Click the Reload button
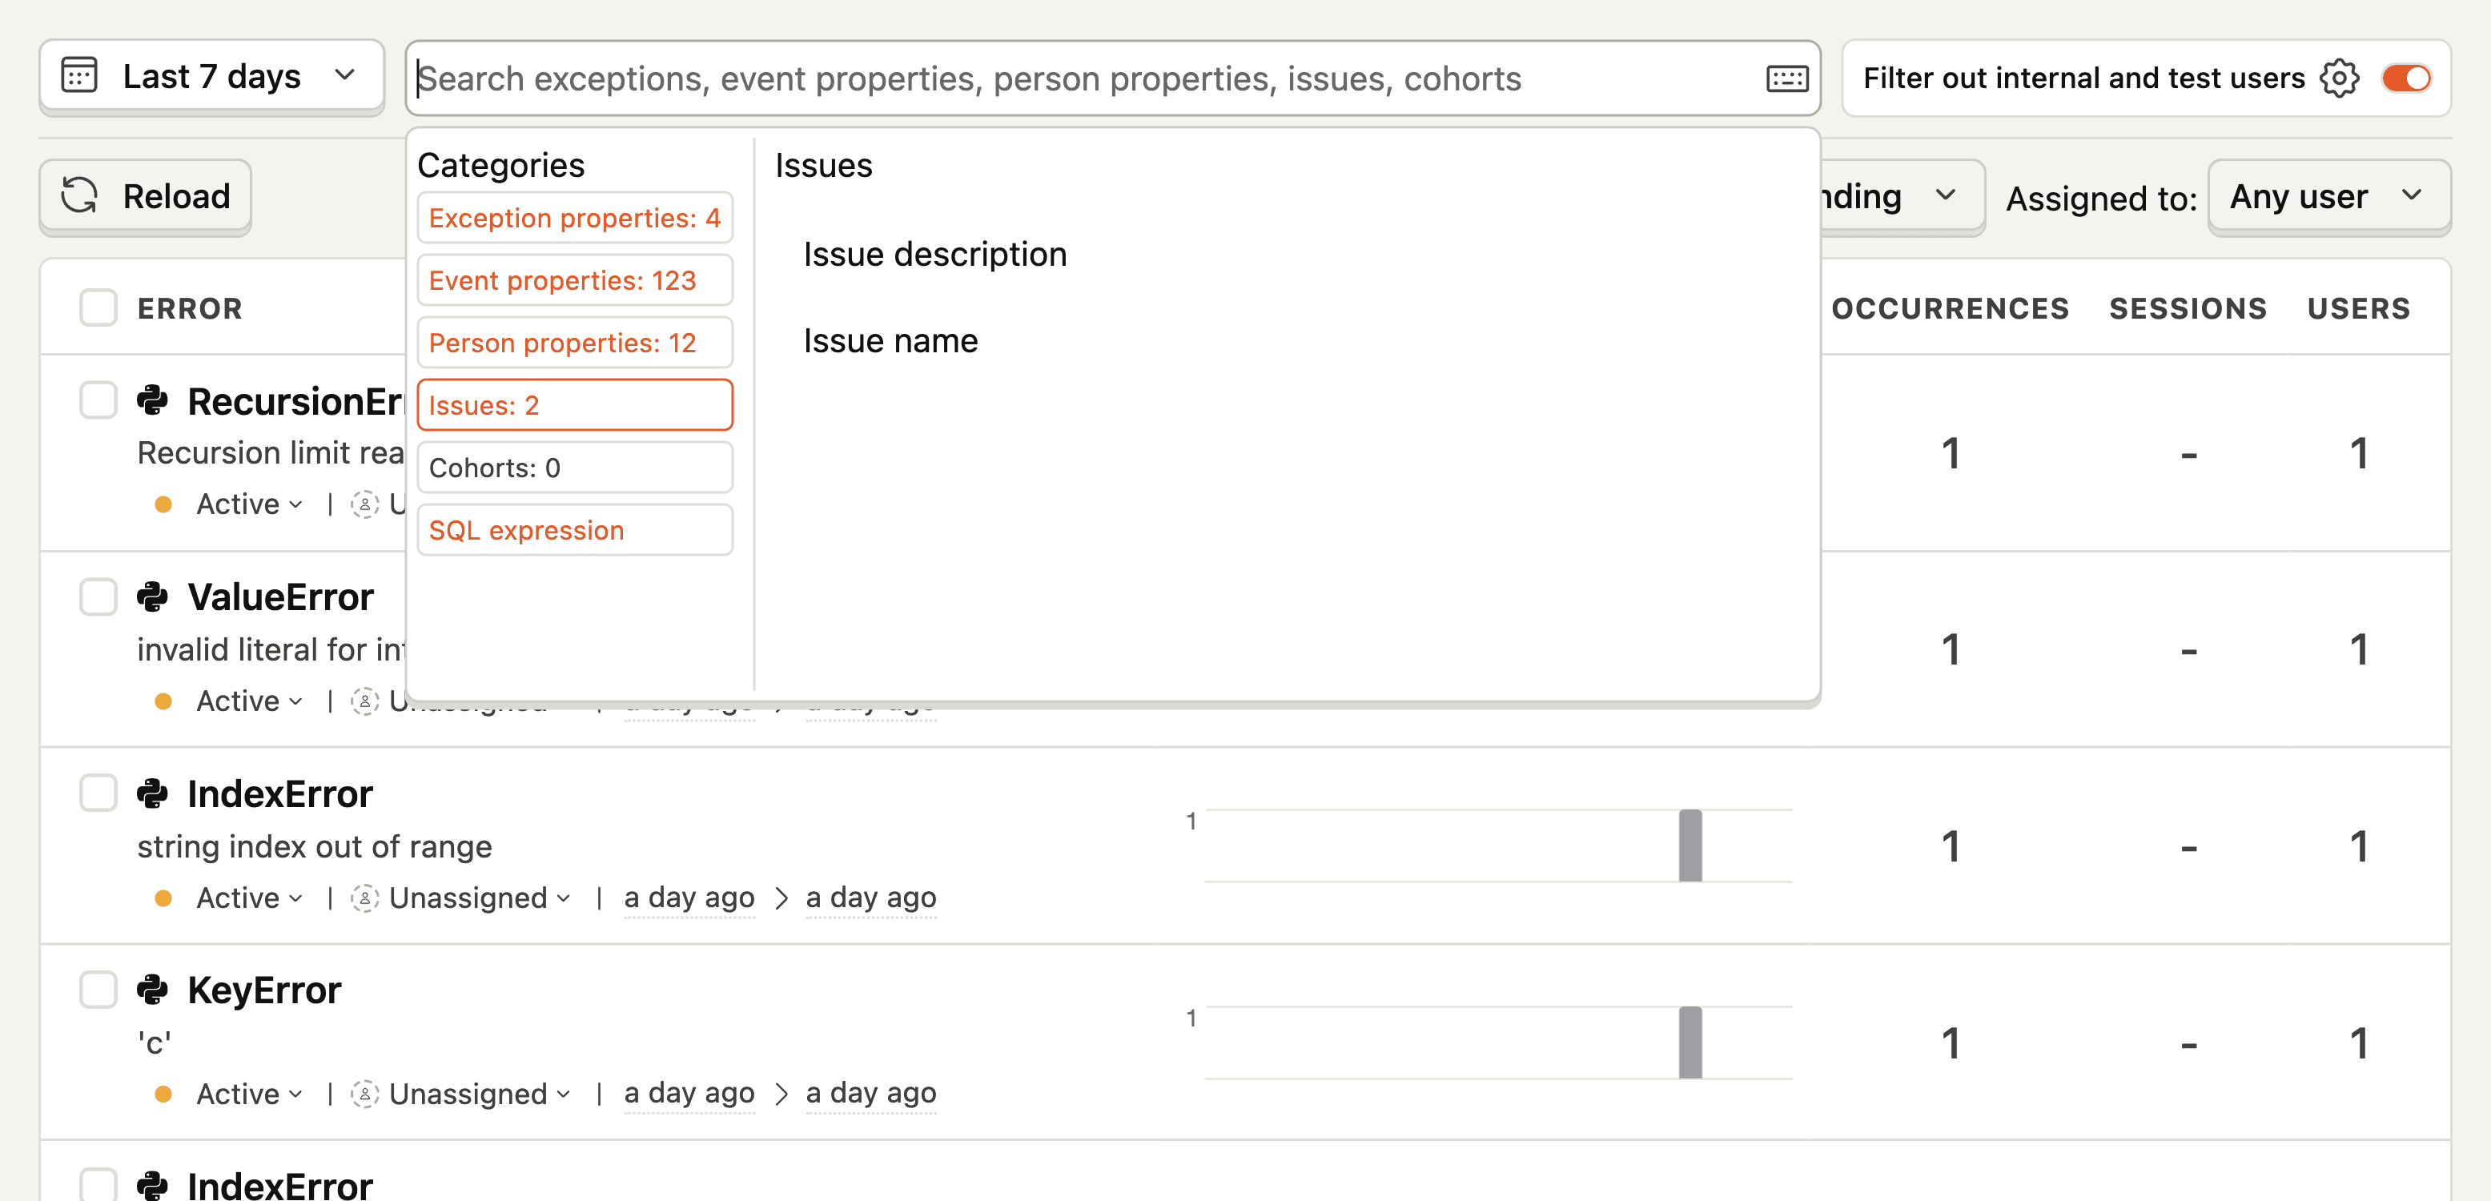 (145, 196)
